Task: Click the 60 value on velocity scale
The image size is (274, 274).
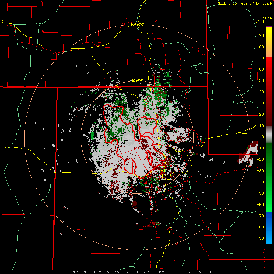Action: (262, 69)
